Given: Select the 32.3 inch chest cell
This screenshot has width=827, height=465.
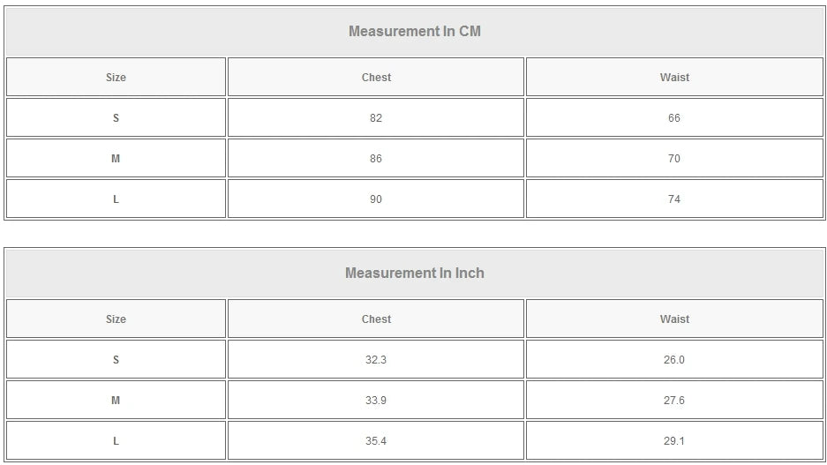Looking at the screenshot, I should click(x=376, y=360).
